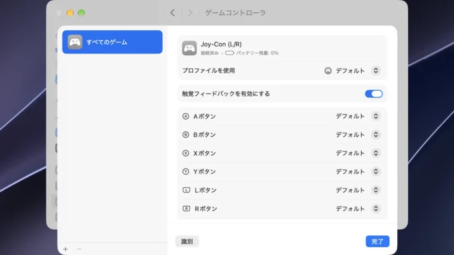The image size is (454, 255).
Task: Click the Aボタン label
Action: pyautogui.click(x=204, y=116)
